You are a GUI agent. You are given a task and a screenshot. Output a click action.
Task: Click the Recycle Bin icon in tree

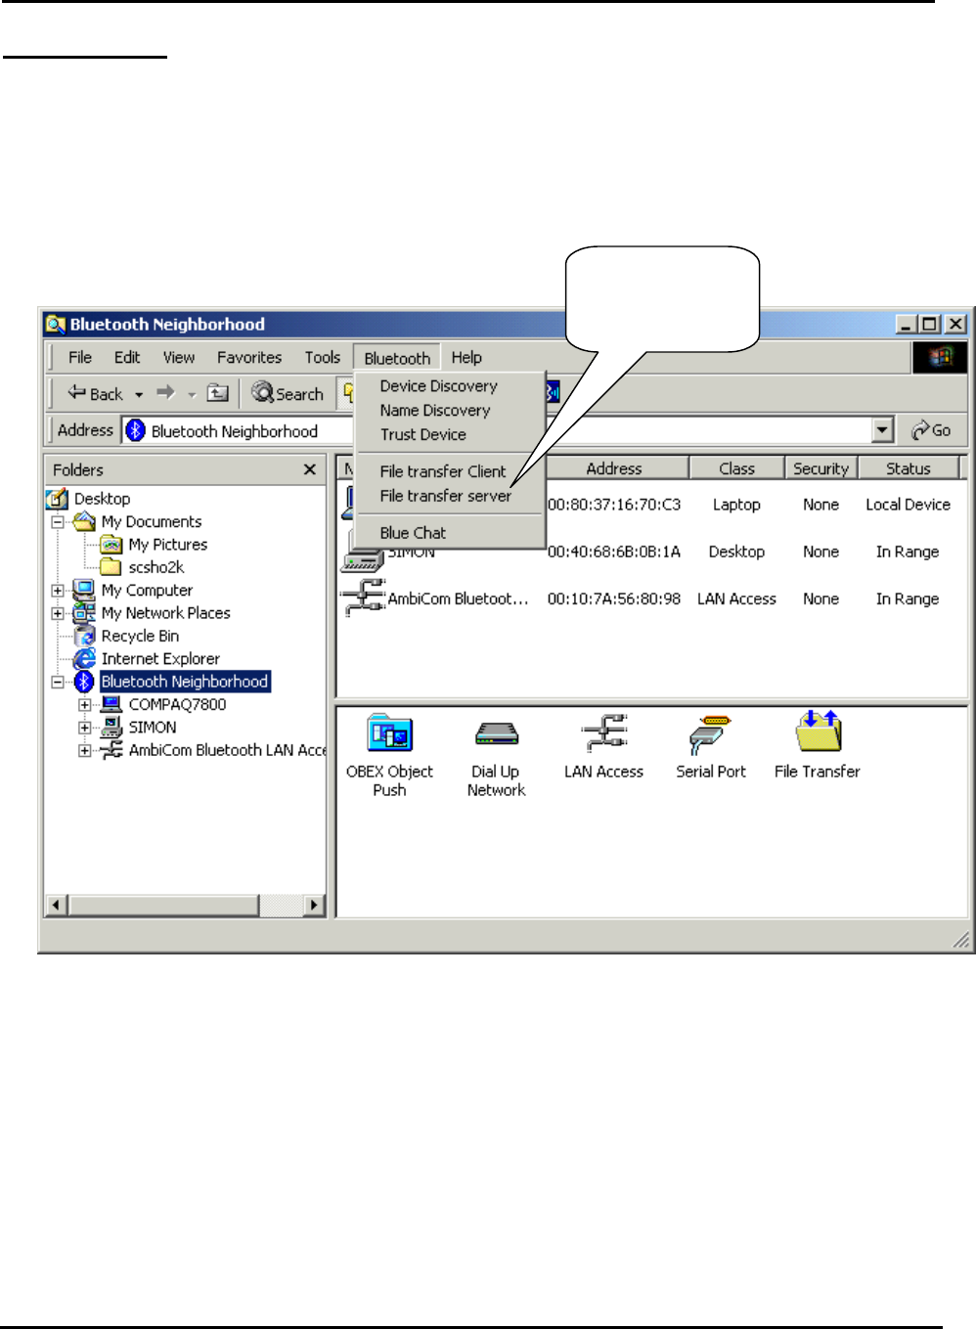(84, 636)
